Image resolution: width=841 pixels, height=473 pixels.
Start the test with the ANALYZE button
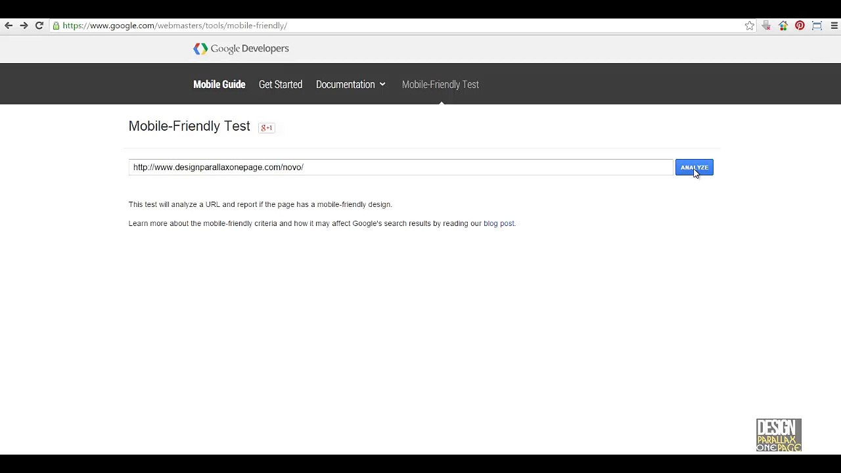tap(694, 168)
